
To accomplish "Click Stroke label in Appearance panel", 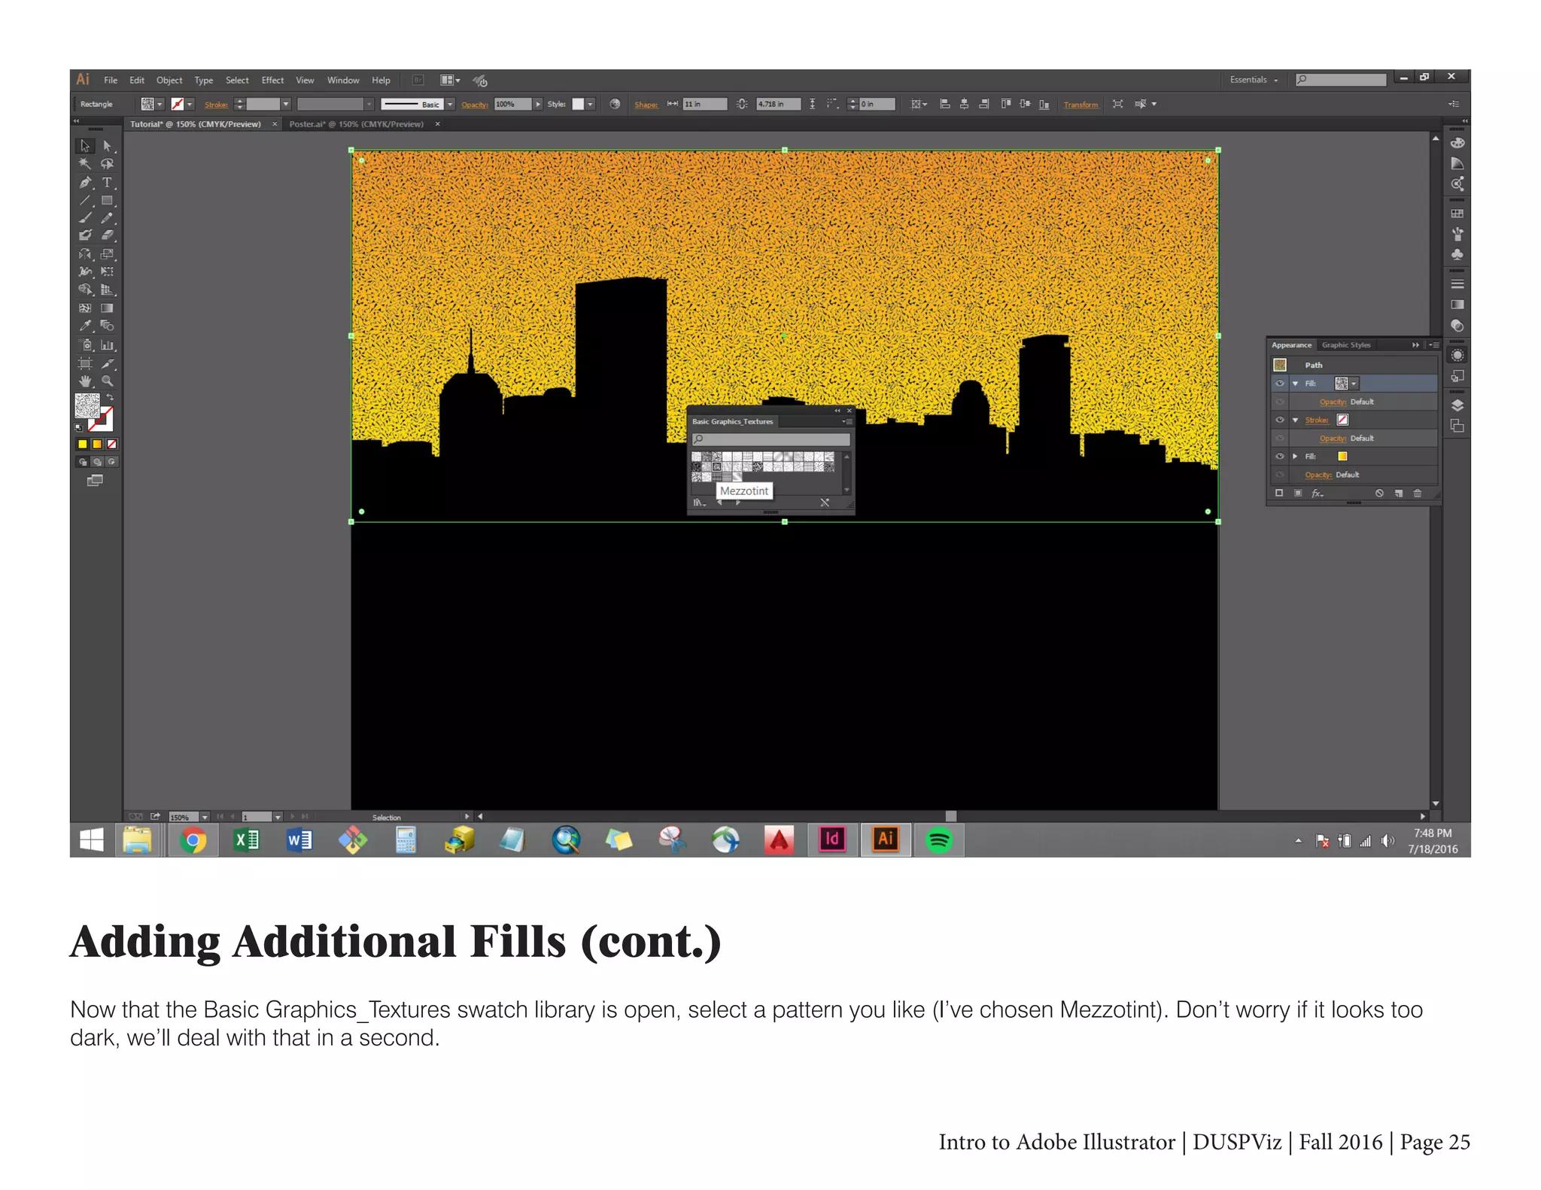I will (x=1316, y=420).
